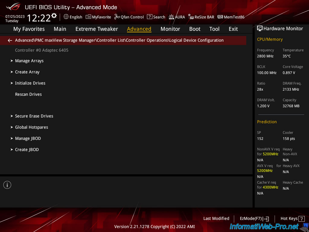
Task: Open the My Favorites tab
Action: 29,29
